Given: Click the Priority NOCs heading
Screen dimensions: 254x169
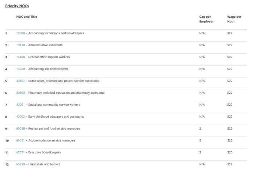Looking at the screenshot, I should [x=17, y=6].
